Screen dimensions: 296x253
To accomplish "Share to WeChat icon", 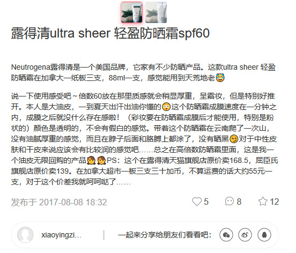I will point(226,235).
